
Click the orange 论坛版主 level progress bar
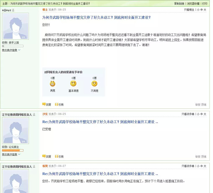click(x=13, y=150)
